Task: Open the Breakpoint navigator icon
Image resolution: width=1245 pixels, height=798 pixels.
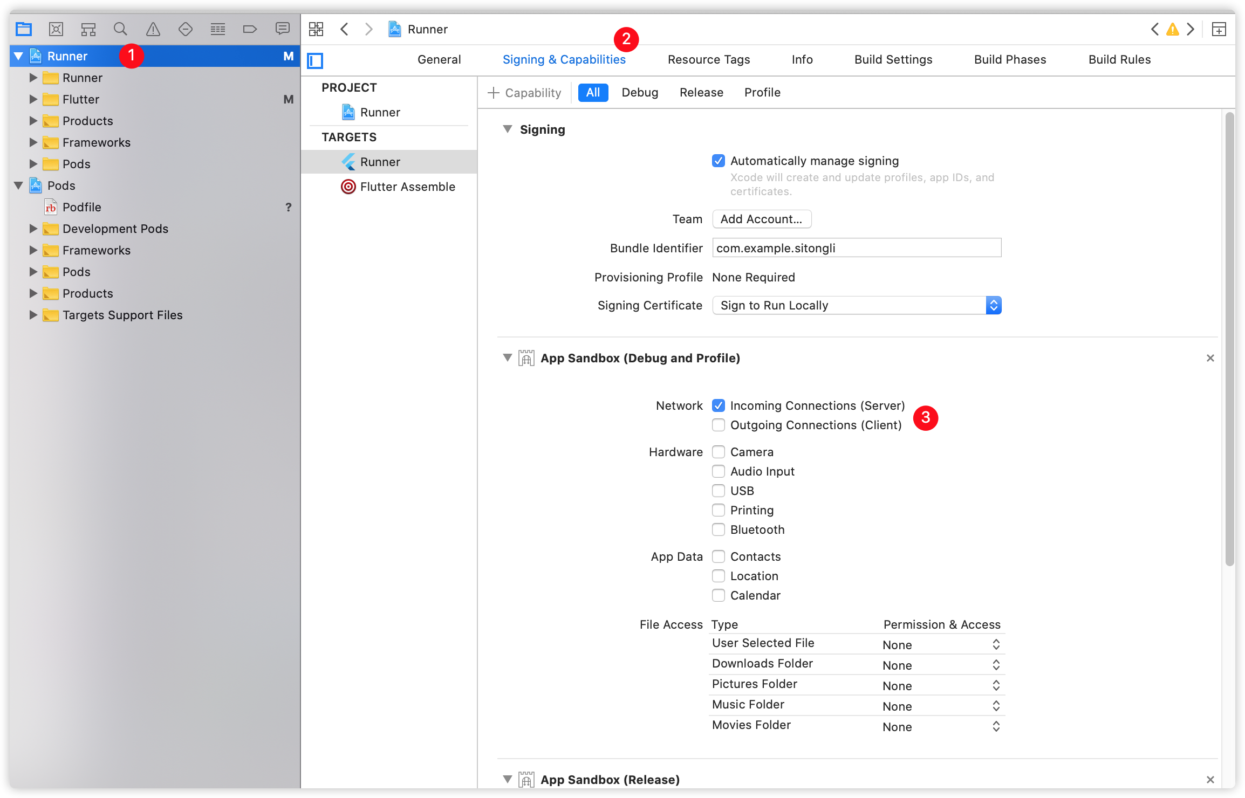Action: 250,29
